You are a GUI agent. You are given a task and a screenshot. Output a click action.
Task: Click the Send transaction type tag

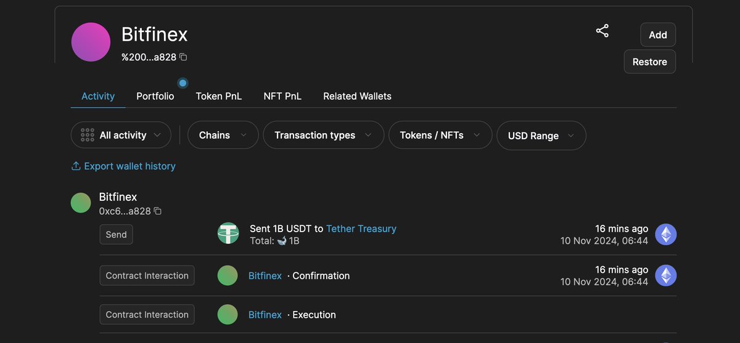116,234
